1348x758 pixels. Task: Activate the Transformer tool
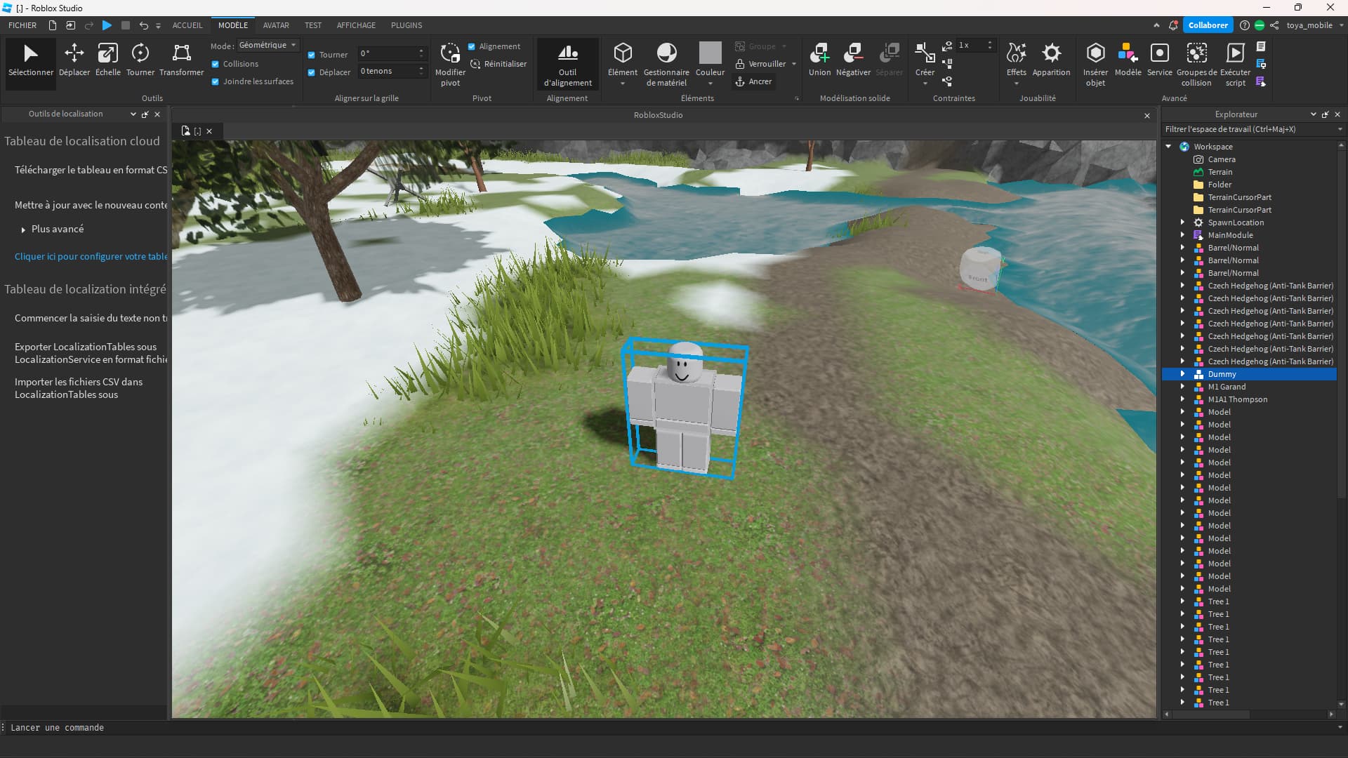(x=181, y=60)
